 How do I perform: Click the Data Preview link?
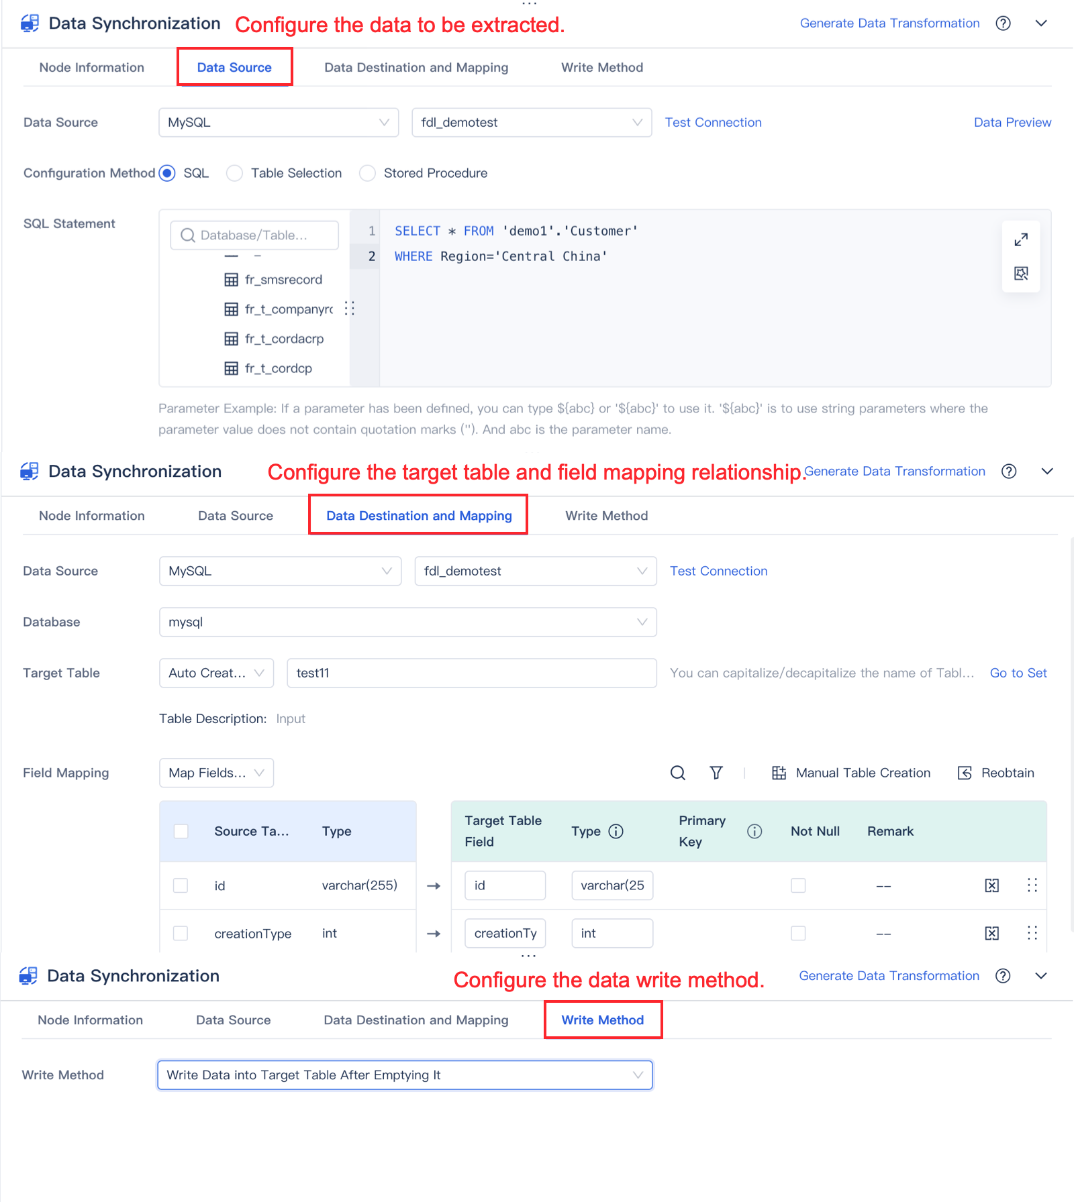(1012, 122)
